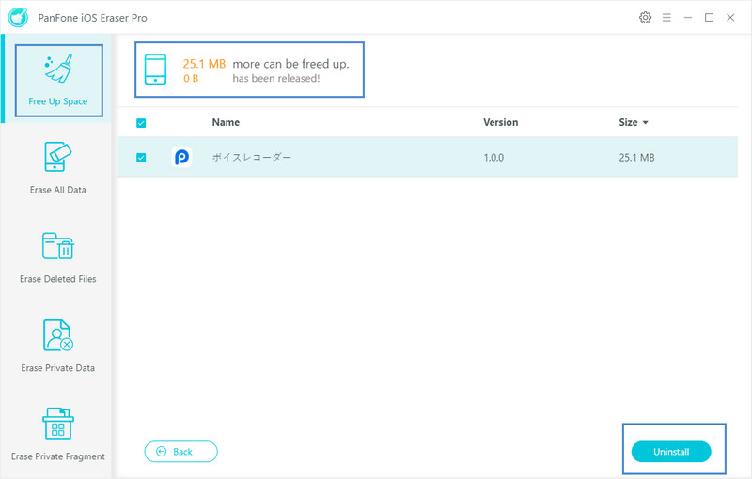Switch to Erase All Data label
This screenshot has height=479, width=752.
click(x=58, y=190)
